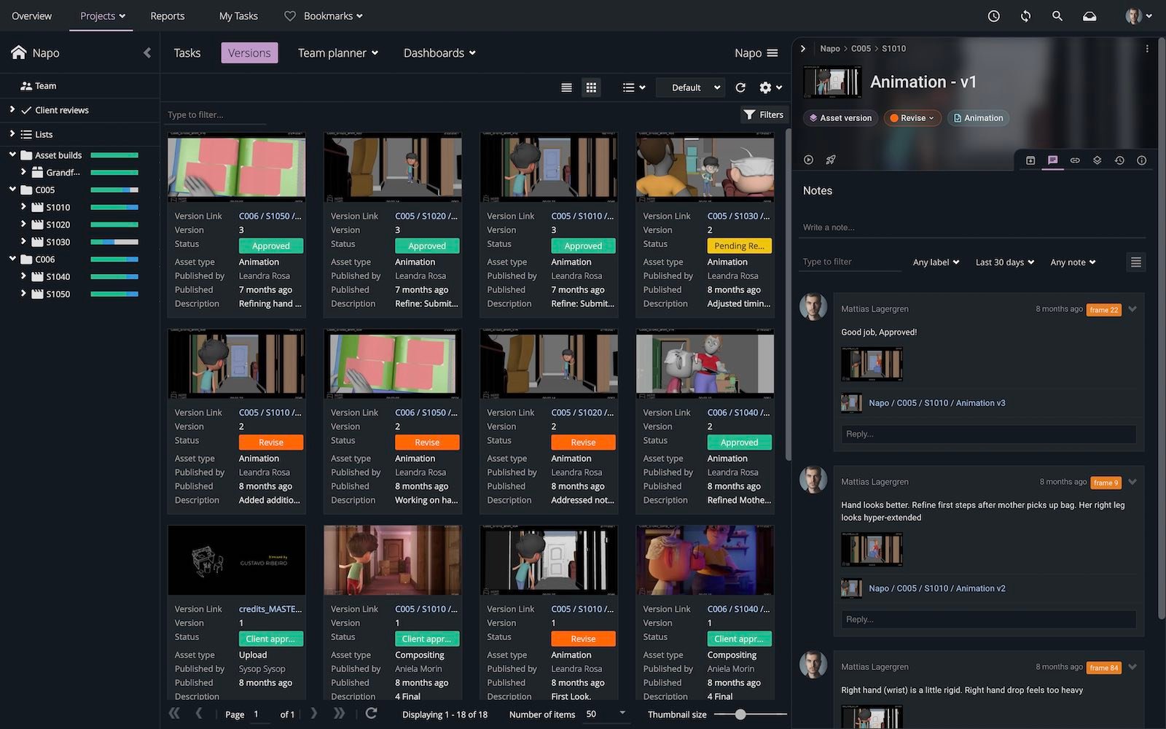Open the history tab icon in side panel
Screen dimensions: 1166x729
1119,160
